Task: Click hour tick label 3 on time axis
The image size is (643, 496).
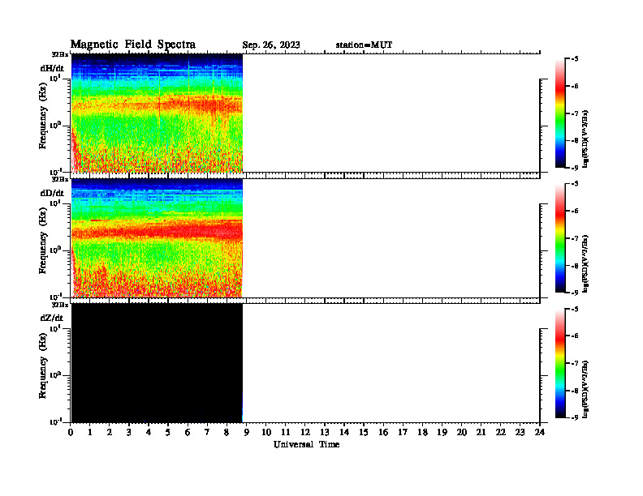Action: pos(129,432)
